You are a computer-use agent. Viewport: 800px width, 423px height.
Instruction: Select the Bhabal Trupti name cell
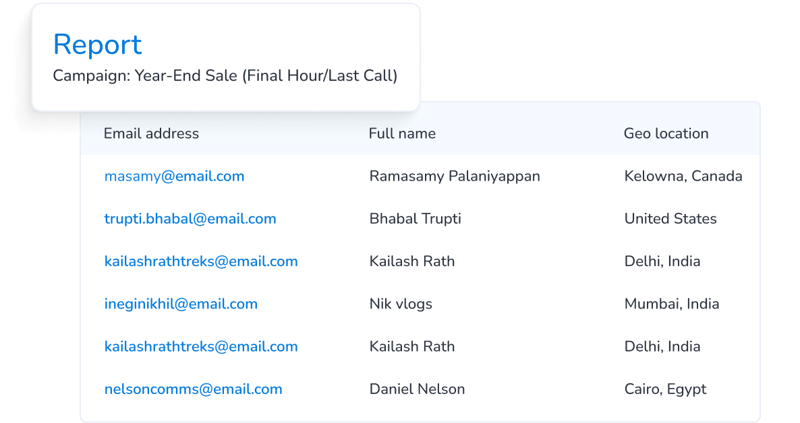[416, 219]
